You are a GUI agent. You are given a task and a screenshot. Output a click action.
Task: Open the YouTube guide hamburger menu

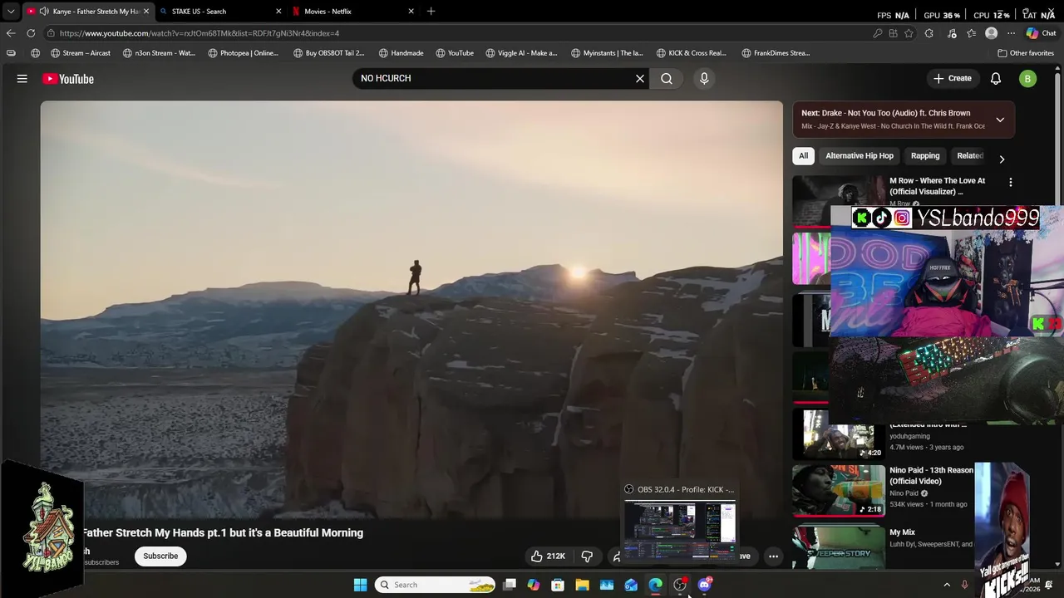[22, 79]
